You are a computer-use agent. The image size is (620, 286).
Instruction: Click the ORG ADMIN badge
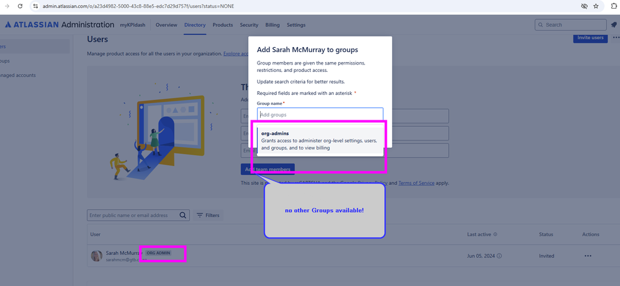[x=158, y=252]
